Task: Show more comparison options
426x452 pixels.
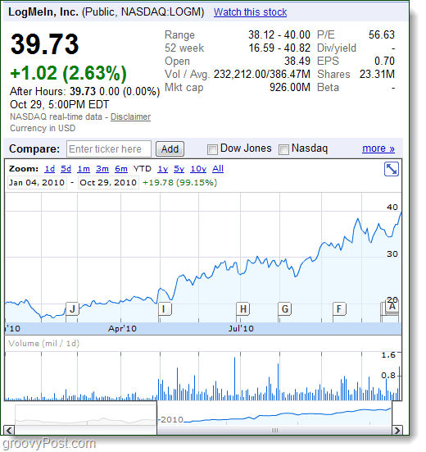Action: point(378,148)
